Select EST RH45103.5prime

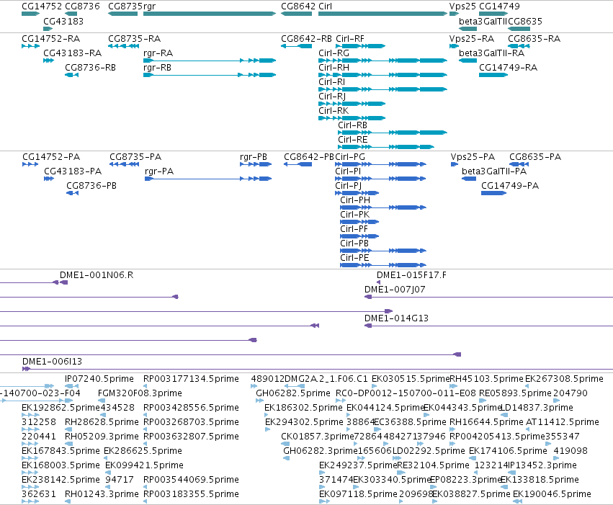click(486, 379)
